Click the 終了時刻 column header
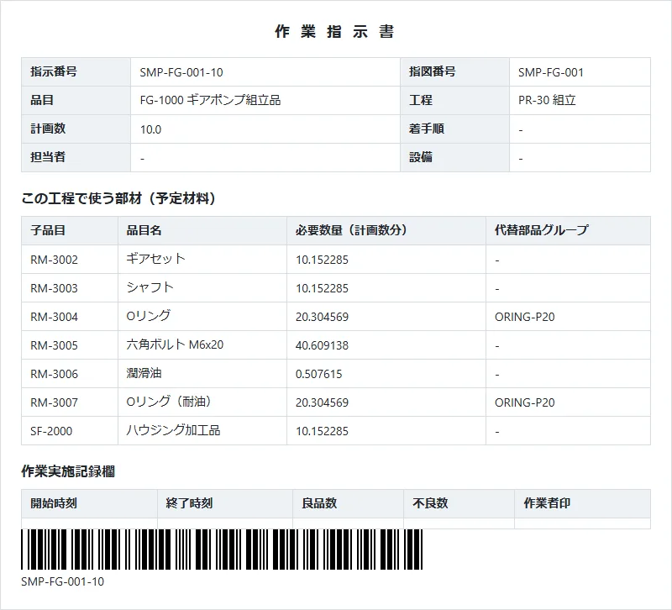Viewport: 672px width, 610px height. point(225,503)
